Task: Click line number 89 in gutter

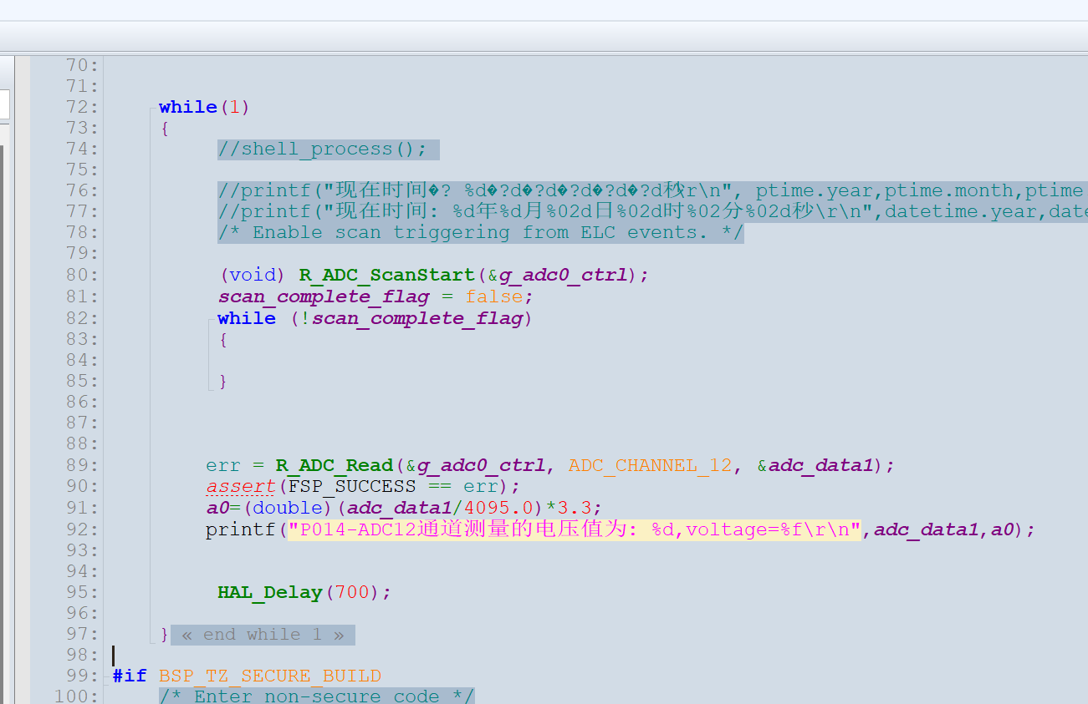Action: [82, 465]
